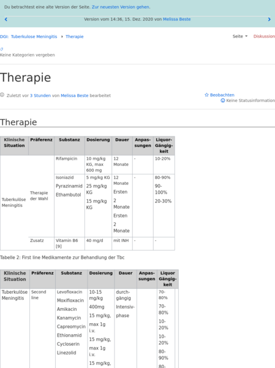
Task: Click breadcrumb chevron separator before Therapie
Action: point(62,37)
